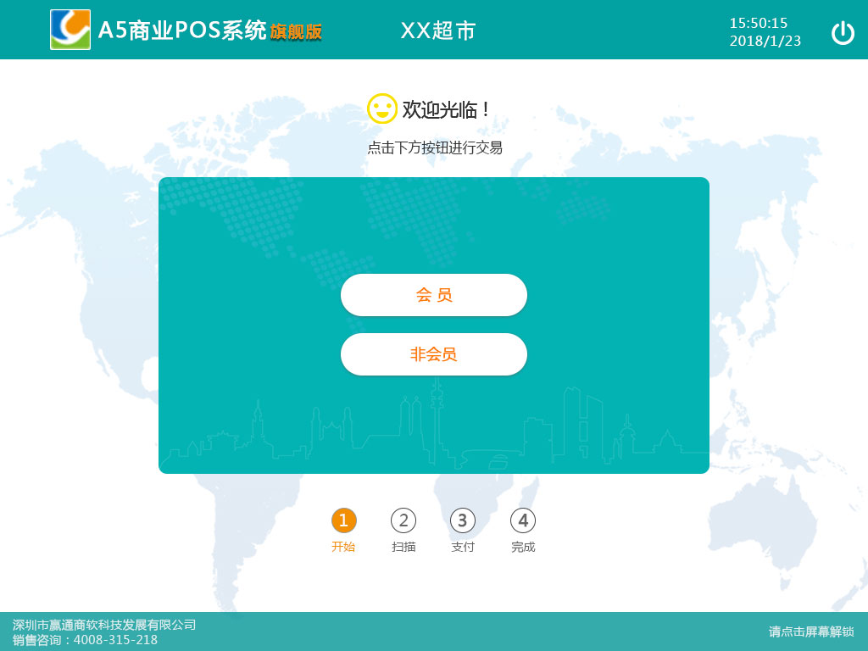Click the A5 POS logo icon
Image resolution: width=868 pixels, height=651 pixels.
click(70, 30)
